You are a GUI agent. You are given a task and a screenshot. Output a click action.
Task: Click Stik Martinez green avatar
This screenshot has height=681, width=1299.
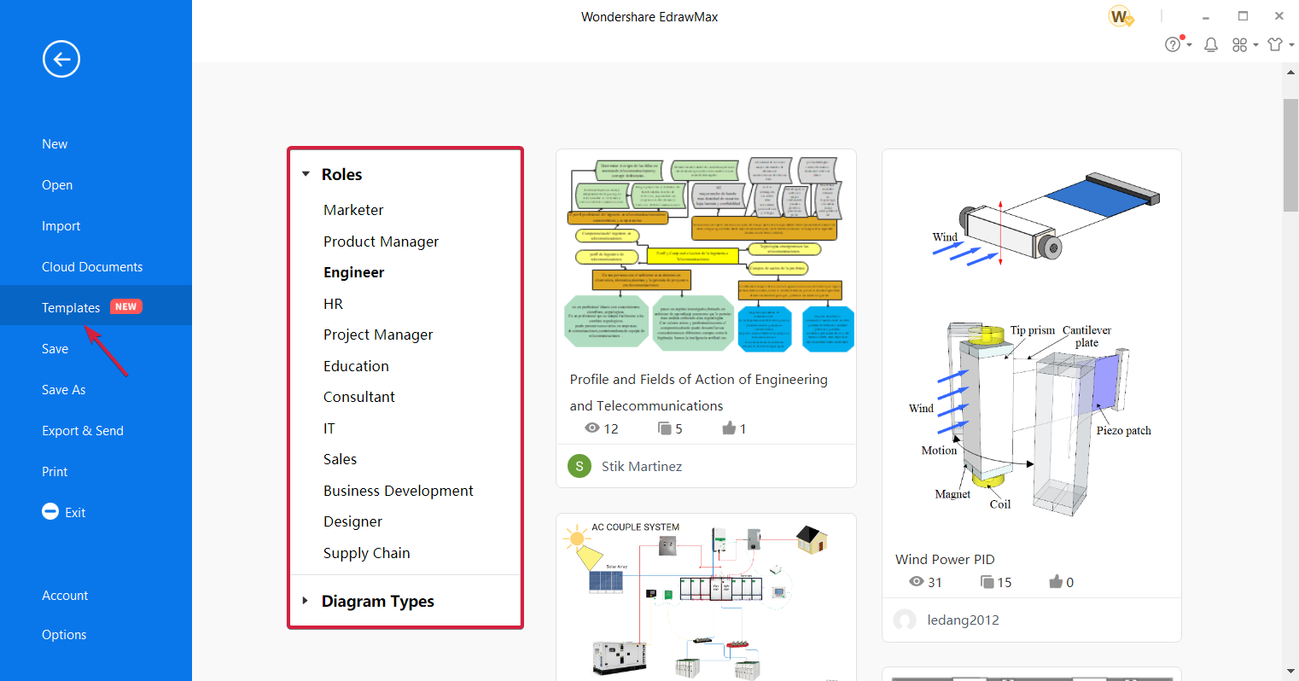[580, 466]
